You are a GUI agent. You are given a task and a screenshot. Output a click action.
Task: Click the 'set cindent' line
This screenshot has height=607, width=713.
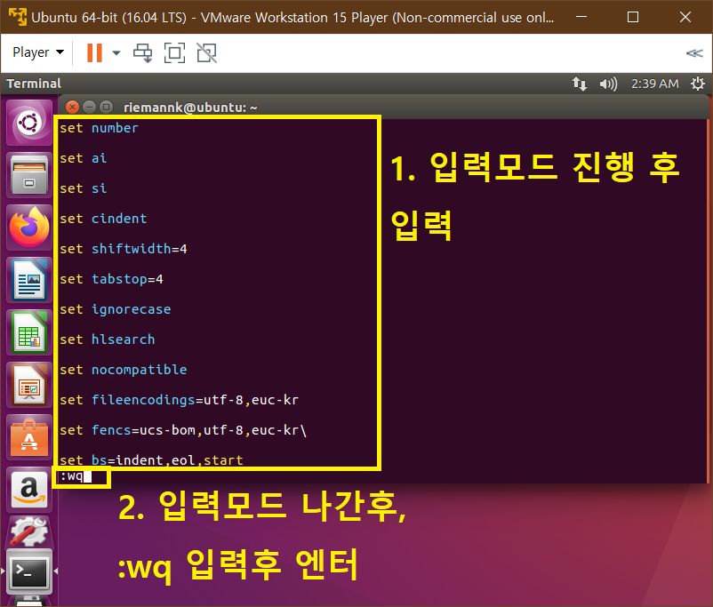coord(103,219)
